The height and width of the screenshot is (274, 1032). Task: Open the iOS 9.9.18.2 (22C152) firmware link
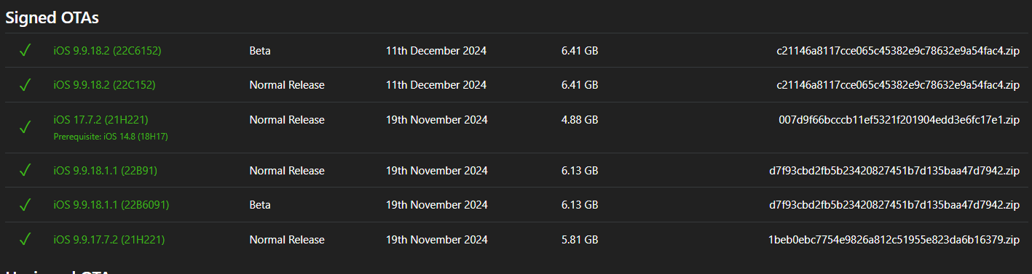[x=104, y=85]
